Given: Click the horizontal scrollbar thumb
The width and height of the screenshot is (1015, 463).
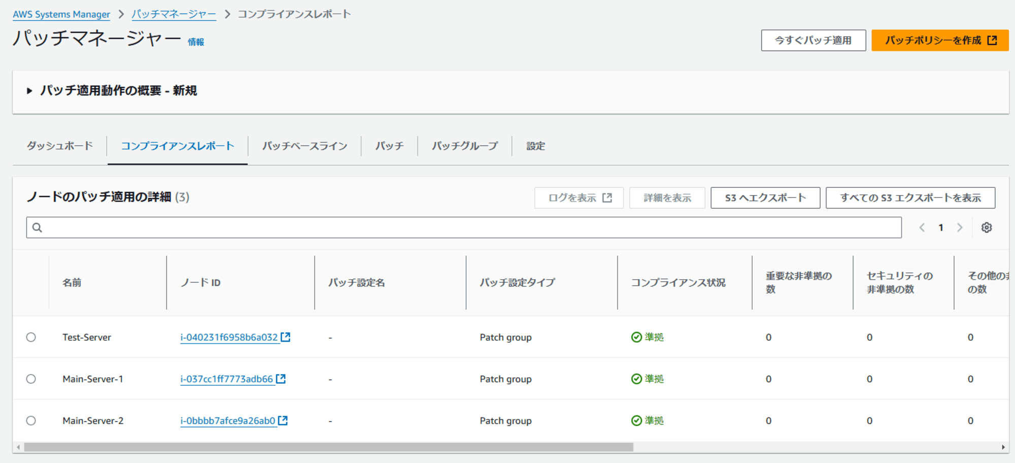Looking at the screenshot, I should pyautogui.click(x=328, y=447).
